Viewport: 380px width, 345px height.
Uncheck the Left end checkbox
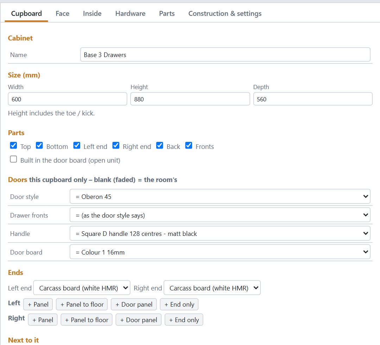click(77, 145)
